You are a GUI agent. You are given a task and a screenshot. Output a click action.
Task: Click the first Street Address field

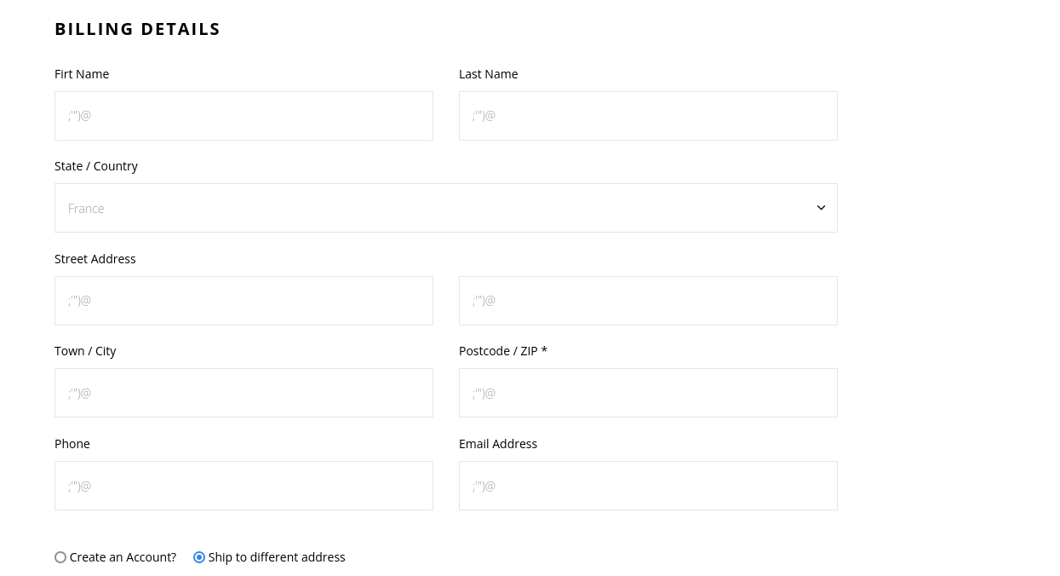pos(244,301)
